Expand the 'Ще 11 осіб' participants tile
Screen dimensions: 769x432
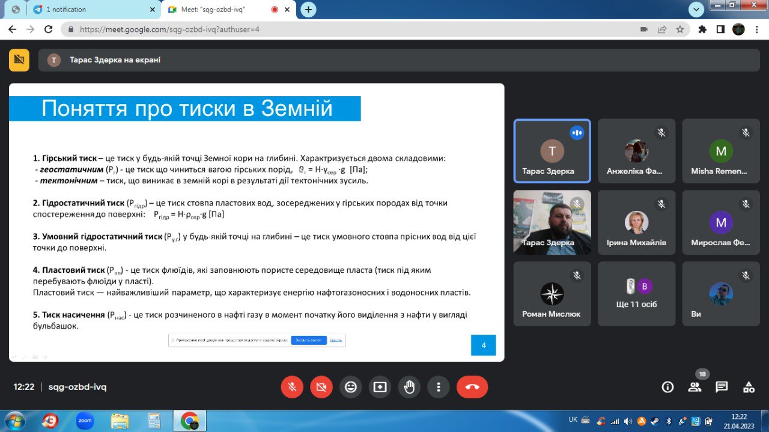637,293
